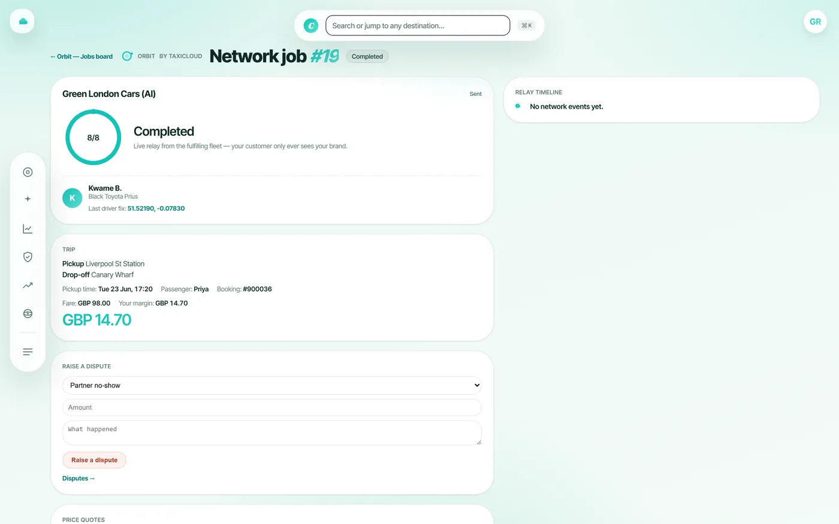Open the sparkle icon in the sidebar
The image size is (839, 524).
[28, 199]
